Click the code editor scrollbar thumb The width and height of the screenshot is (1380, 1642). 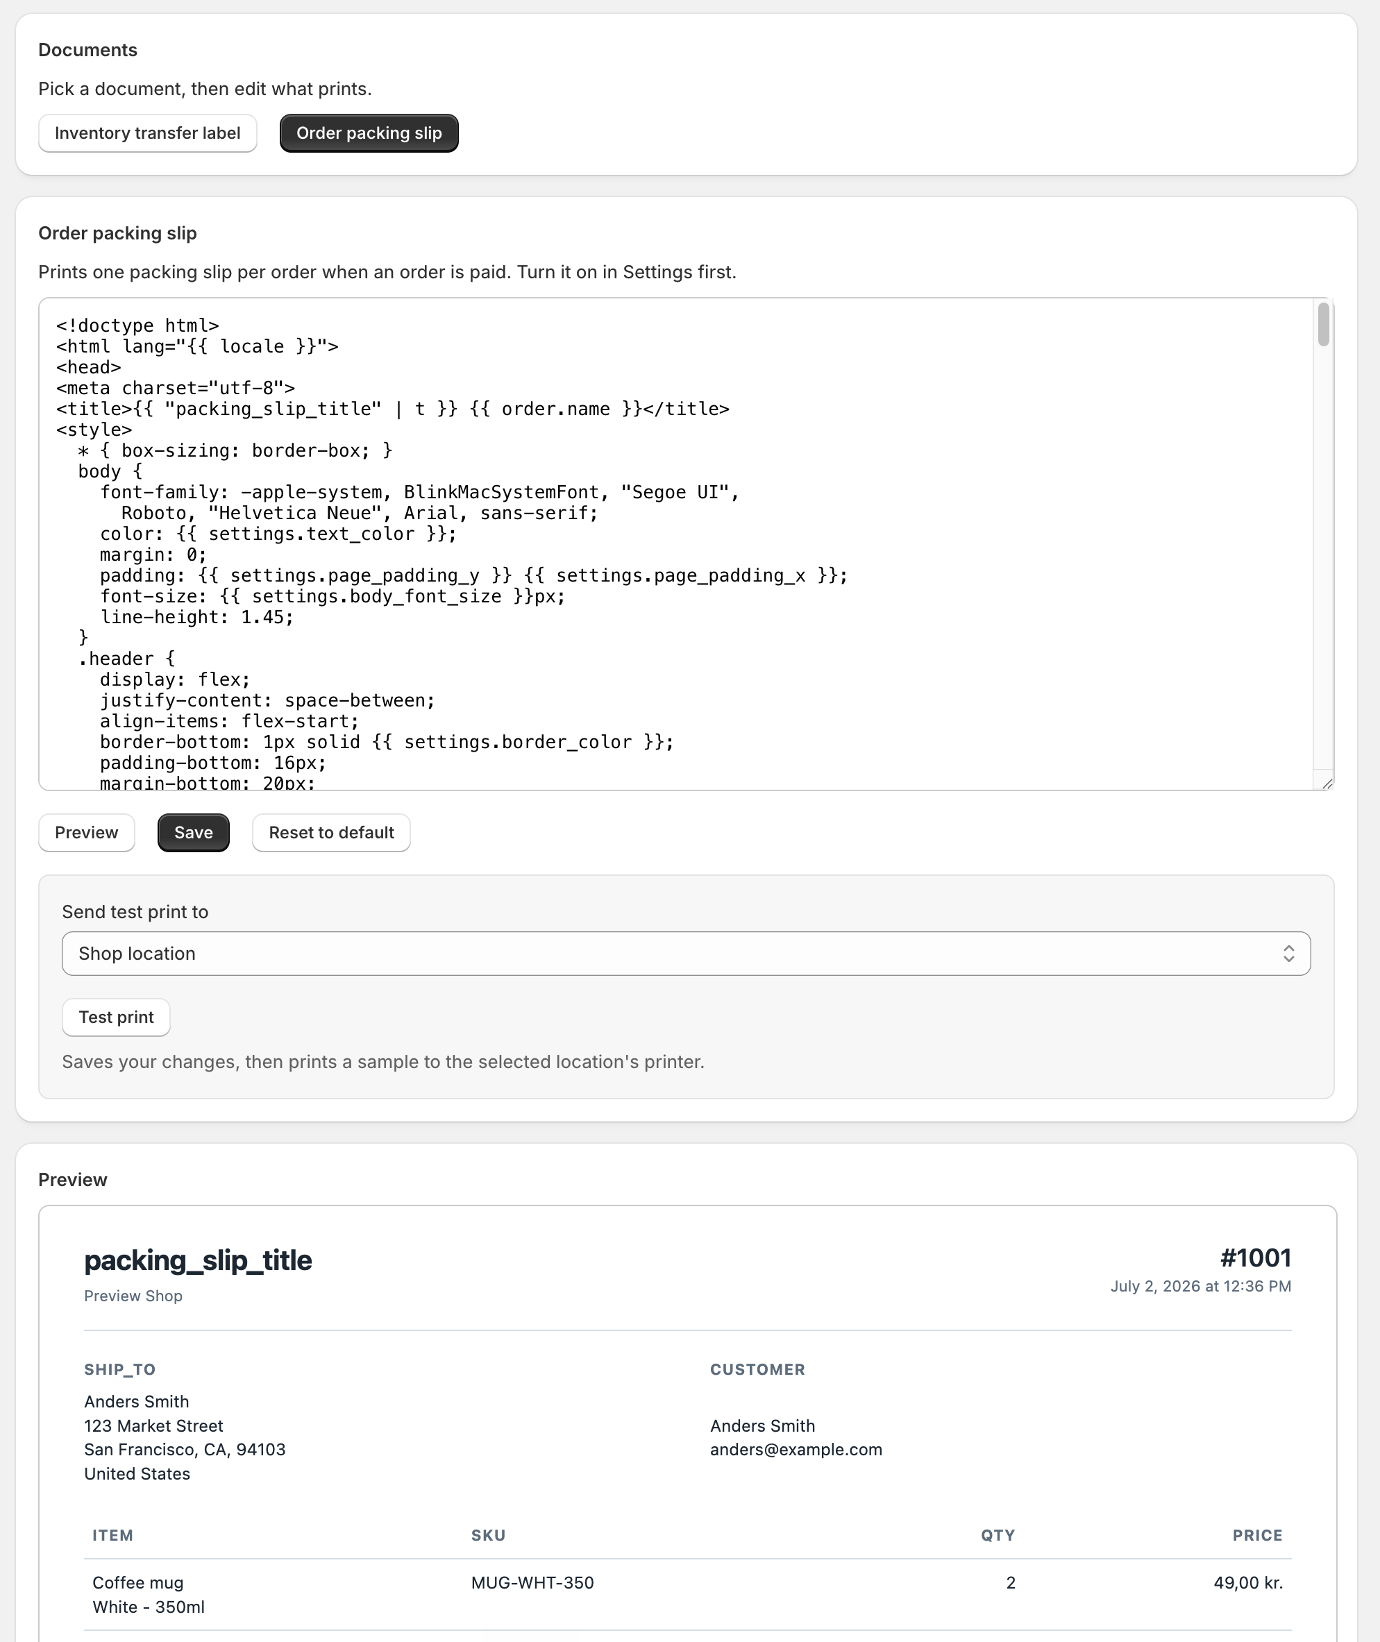[1324, 323]
